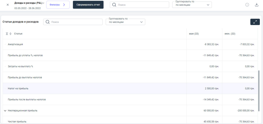Click the download report icon
The width and height of the screenshot is (263, 124).
[x=256, y=5]
